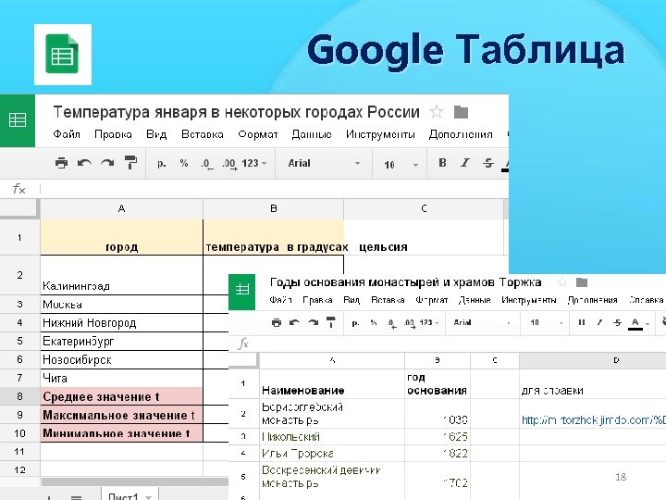This screenshot has height=500, width=666.
Task: Toggle bold B in temperature spreadsheet toolbar
Action: pos(442,162)
